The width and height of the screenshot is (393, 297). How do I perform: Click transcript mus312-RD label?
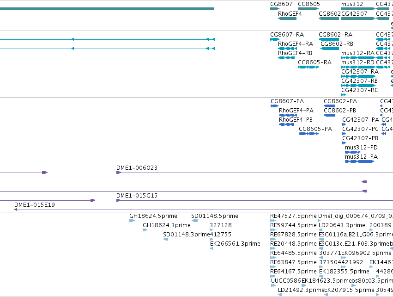click(x=357, y=62)
